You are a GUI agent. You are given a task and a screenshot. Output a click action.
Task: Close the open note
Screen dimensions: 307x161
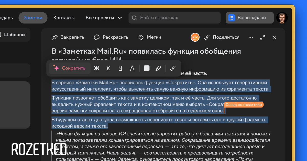(274, 37)
